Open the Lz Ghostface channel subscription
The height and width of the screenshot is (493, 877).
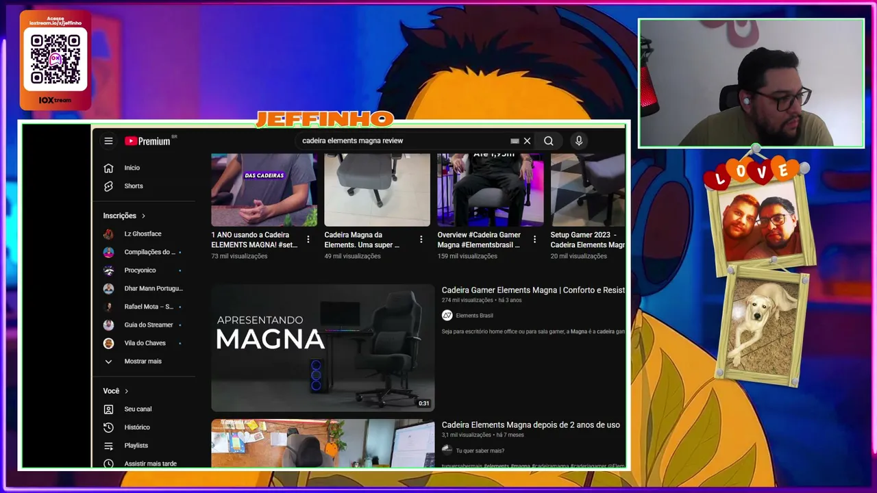click(144, 234)
